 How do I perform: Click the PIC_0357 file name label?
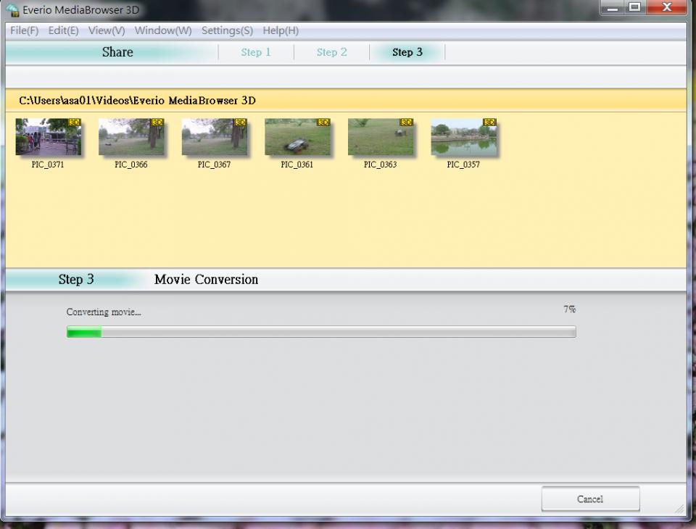pos(463,164)
